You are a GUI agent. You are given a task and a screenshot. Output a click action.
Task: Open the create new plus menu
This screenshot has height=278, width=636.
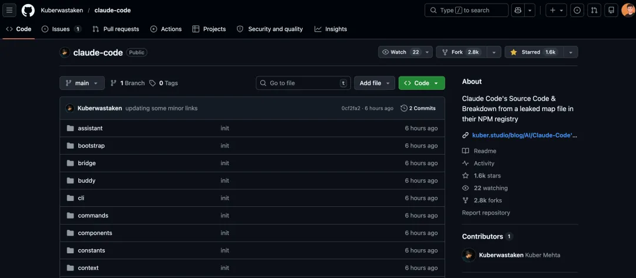[x=556, y=10]
